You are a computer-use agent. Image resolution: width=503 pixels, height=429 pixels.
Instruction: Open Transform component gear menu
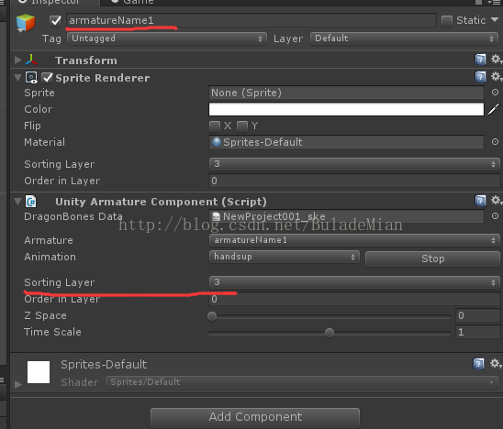pyautogui.click(x=496, y=59)
